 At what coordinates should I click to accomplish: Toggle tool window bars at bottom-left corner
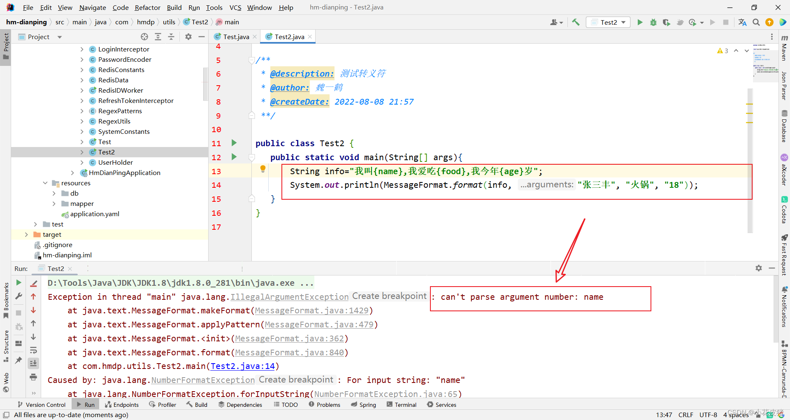pyautogui.click(x=6, y=415)
